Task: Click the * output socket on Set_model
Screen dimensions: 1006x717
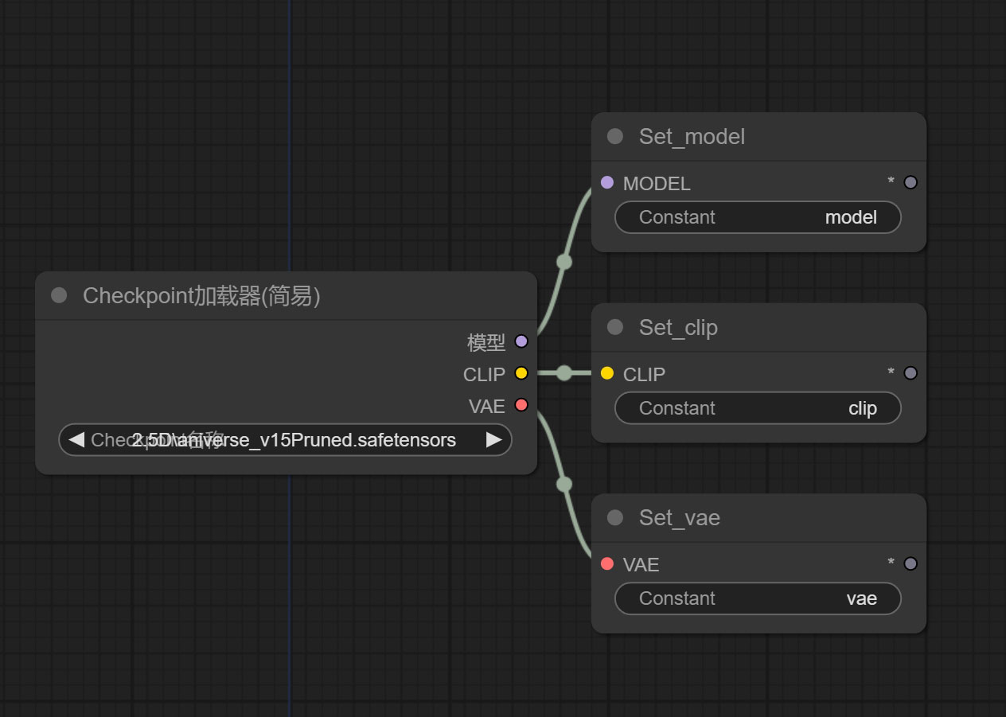Action: pyautogui.click(x=911, y=182)
